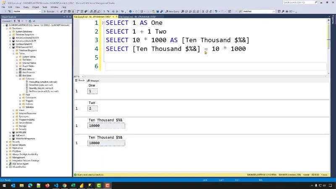Open the Undo history dropdown arrow
The width and height of the screenshot is (336, 189).
point(219,11)
